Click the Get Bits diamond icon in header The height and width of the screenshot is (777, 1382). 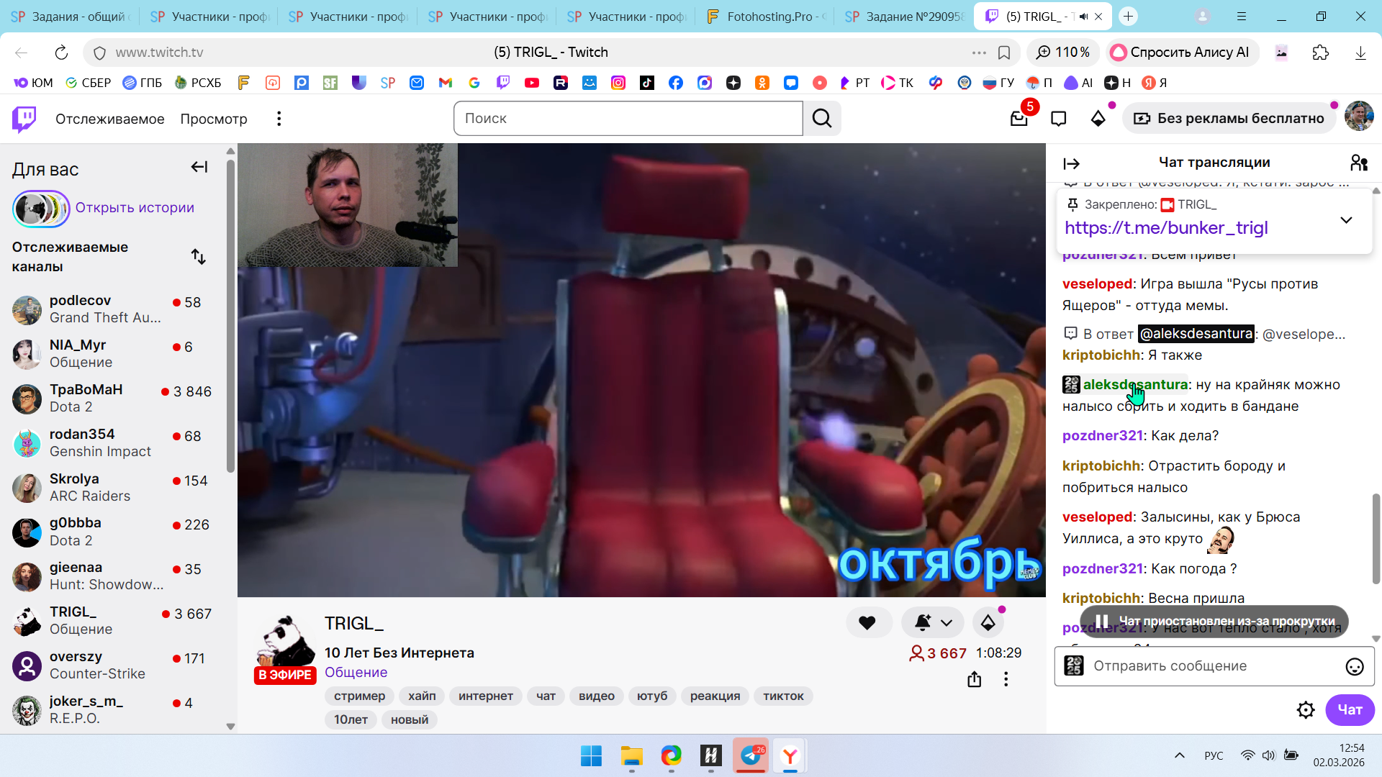(1098, 119)
